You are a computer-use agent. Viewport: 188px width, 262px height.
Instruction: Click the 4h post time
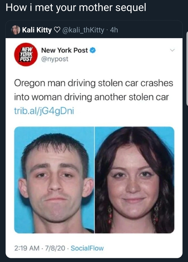click(x=114, y=30)
